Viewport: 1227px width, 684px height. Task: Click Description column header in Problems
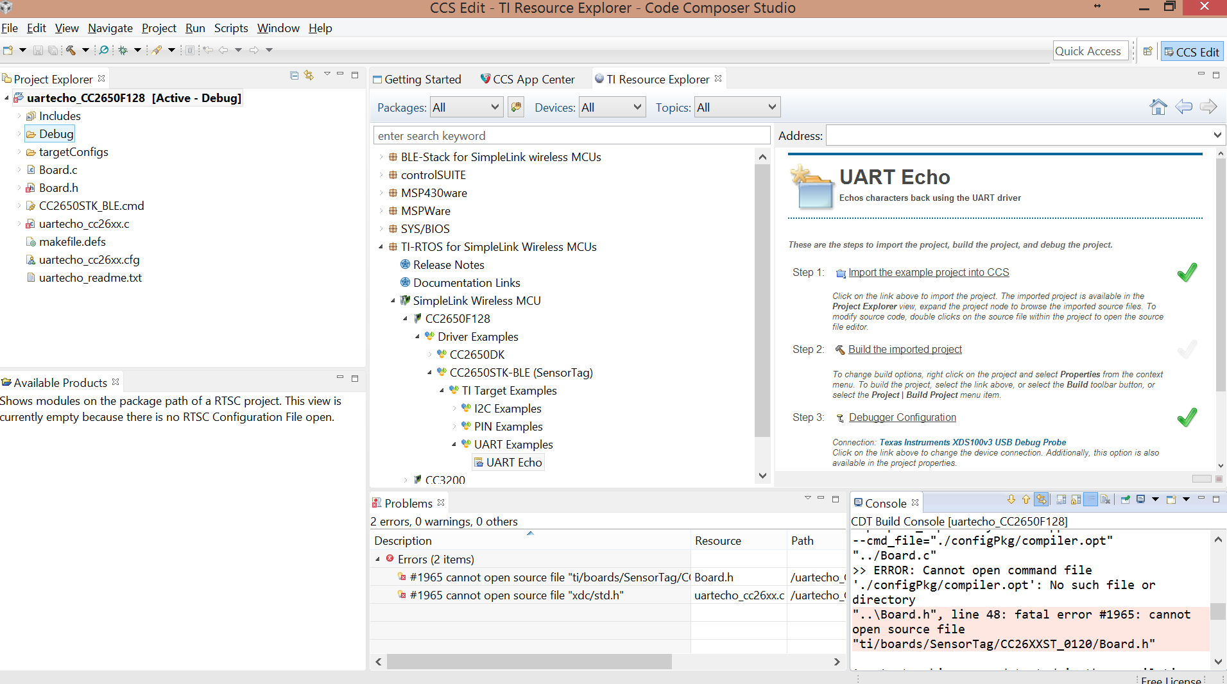coord(530,540)
